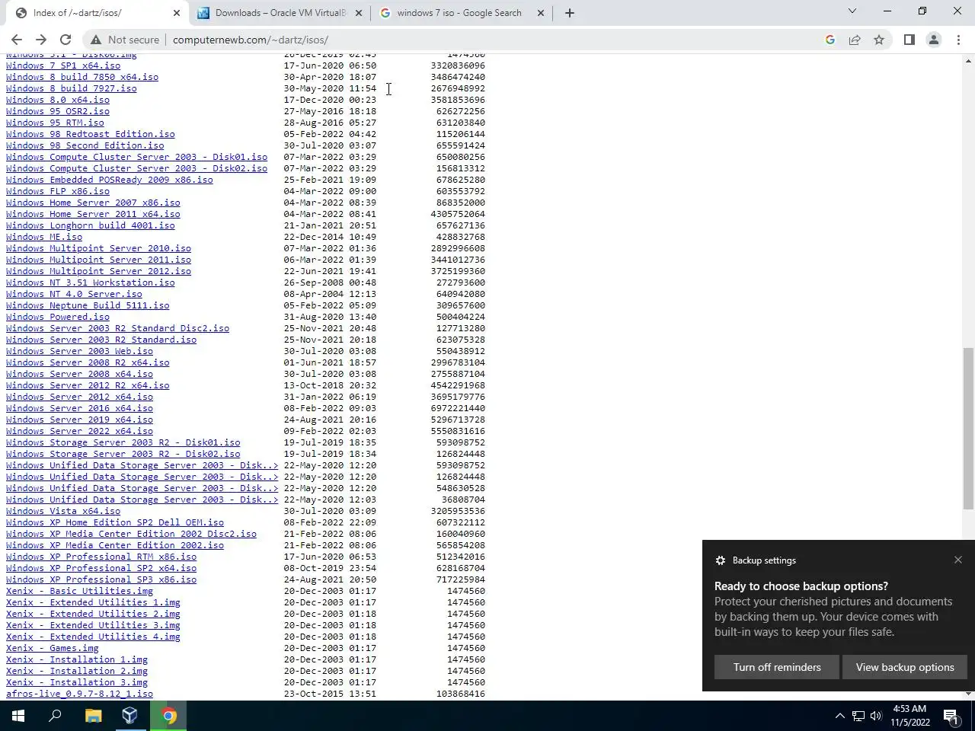Show hidden system tray icons
This screenshot has height=731, width=975.
(839, 716)
